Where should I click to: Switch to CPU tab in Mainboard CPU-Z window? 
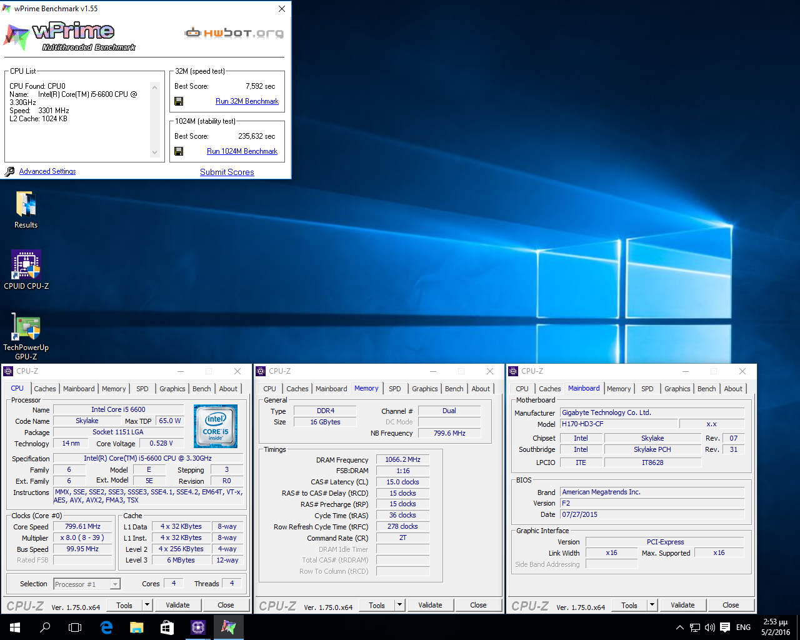tap(522, 389)
